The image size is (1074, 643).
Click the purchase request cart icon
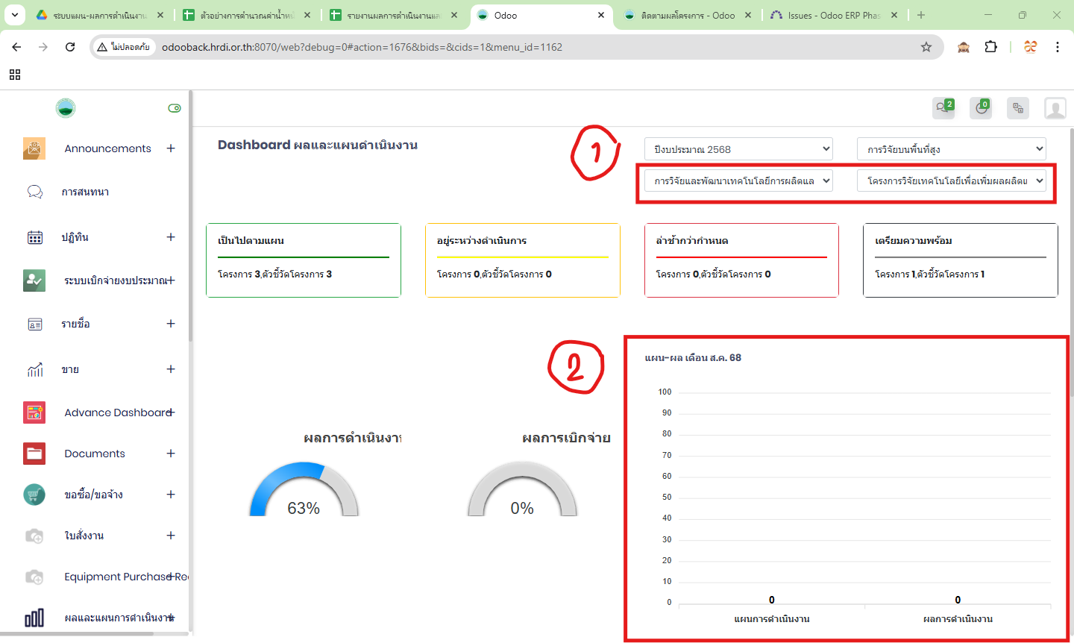34,495
